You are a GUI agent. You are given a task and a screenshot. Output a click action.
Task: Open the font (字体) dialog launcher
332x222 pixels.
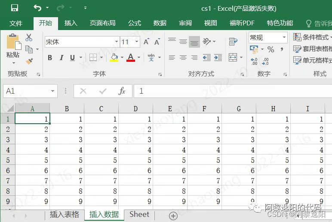click(160, 74)
